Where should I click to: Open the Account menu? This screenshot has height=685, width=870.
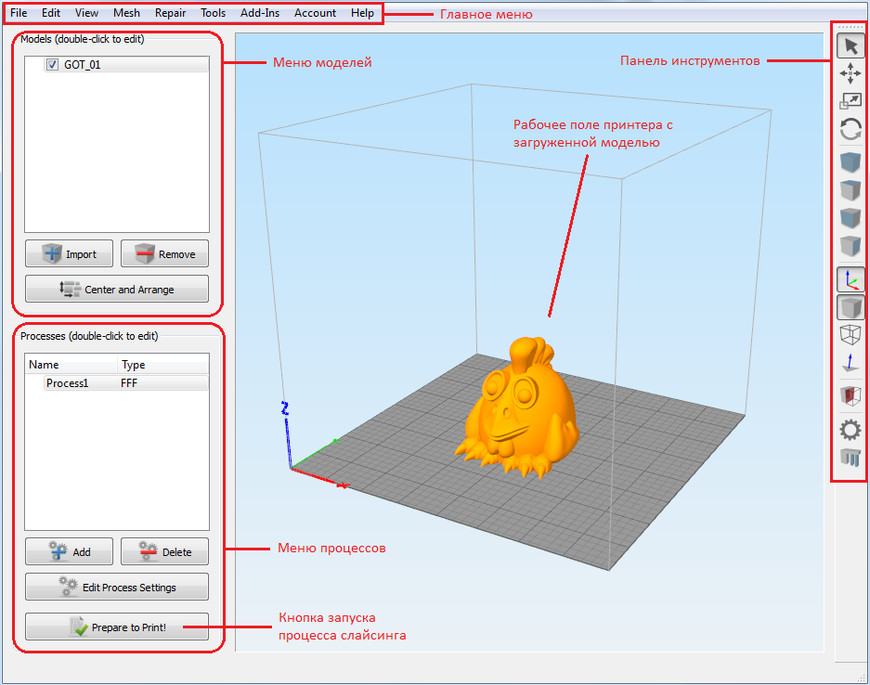click(315, 13)
